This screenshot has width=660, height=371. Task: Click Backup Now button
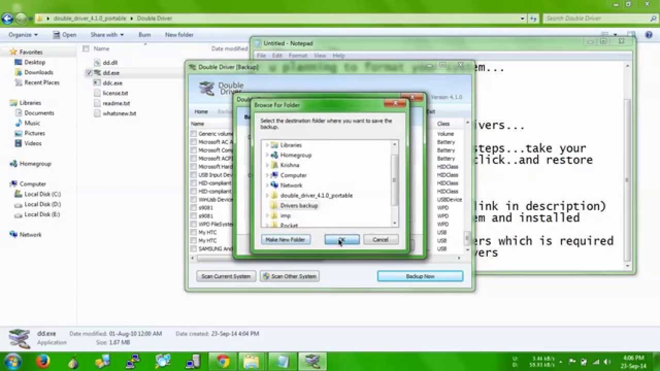[x=420, y=276]
